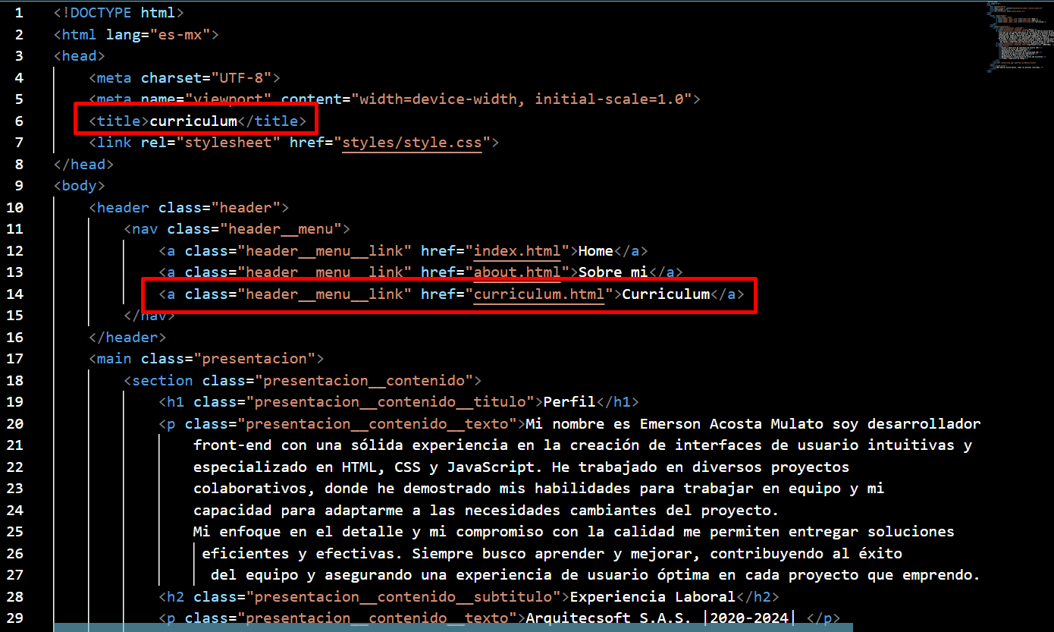Click the class="header" attribute on line 10

(x=219, y=207)
